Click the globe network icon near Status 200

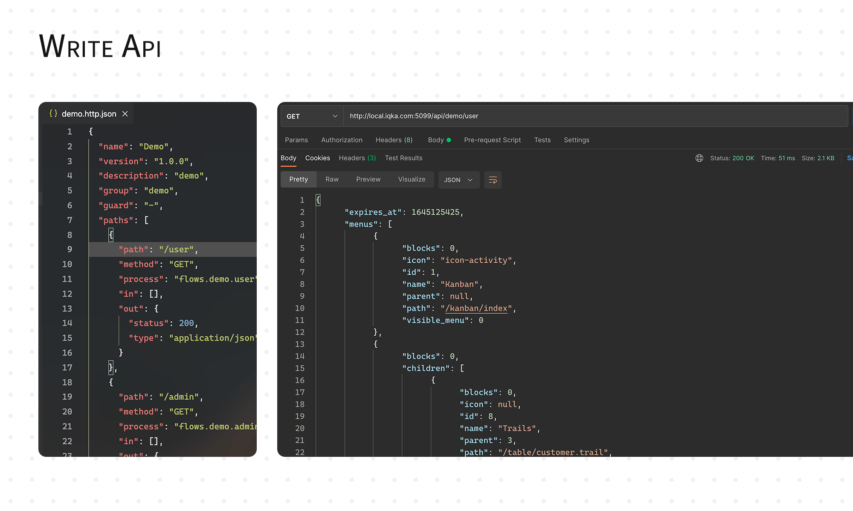click(699, 158)
